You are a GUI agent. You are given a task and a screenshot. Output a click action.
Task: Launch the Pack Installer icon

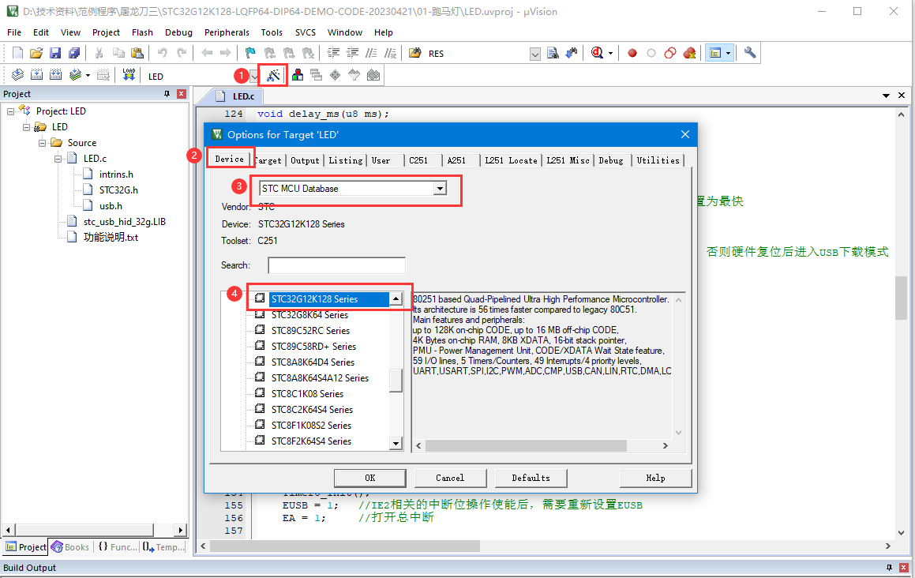[x=373, y=75]
